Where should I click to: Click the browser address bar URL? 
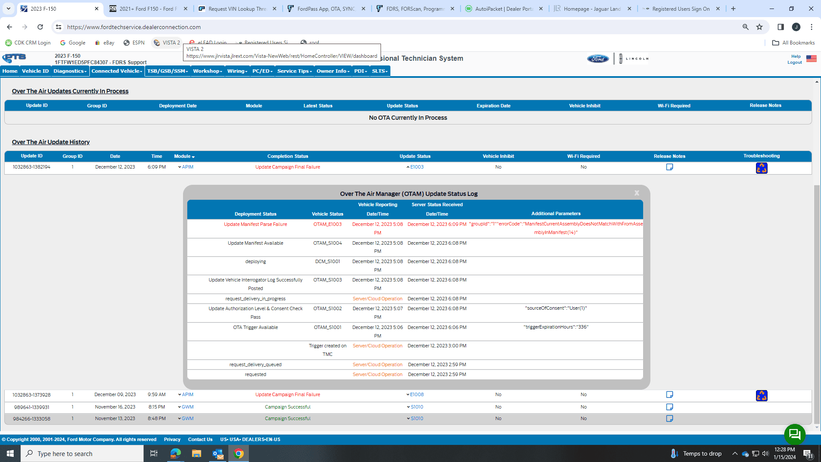(134, 27)
